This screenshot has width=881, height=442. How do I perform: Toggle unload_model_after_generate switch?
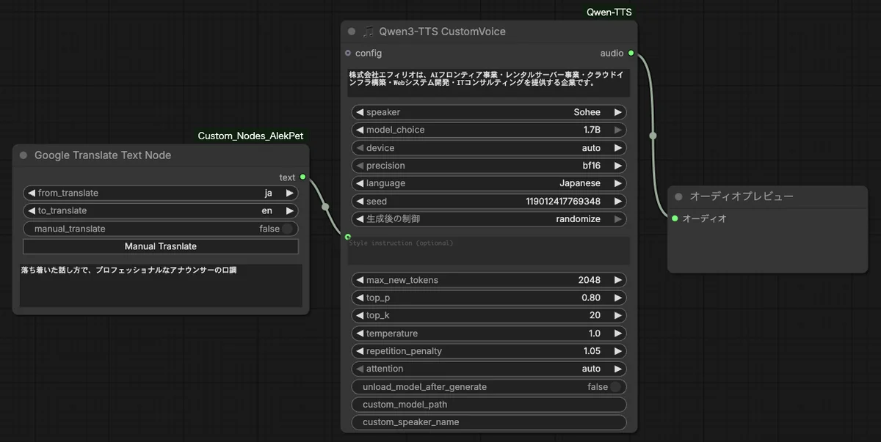(x=615, y=387)
